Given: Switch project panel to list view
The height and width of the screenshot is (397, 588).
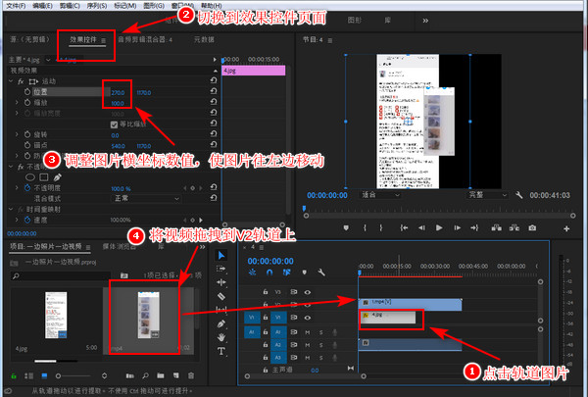Looking at the screenshot, I should click(x=28, y=375).
